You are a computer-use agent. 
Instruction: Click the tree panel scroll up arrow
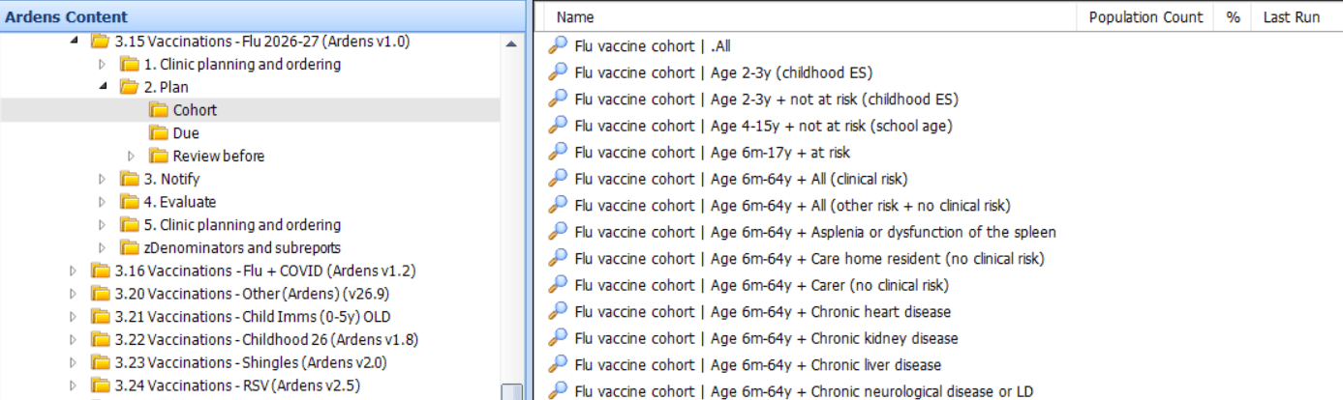coord(511,43)
